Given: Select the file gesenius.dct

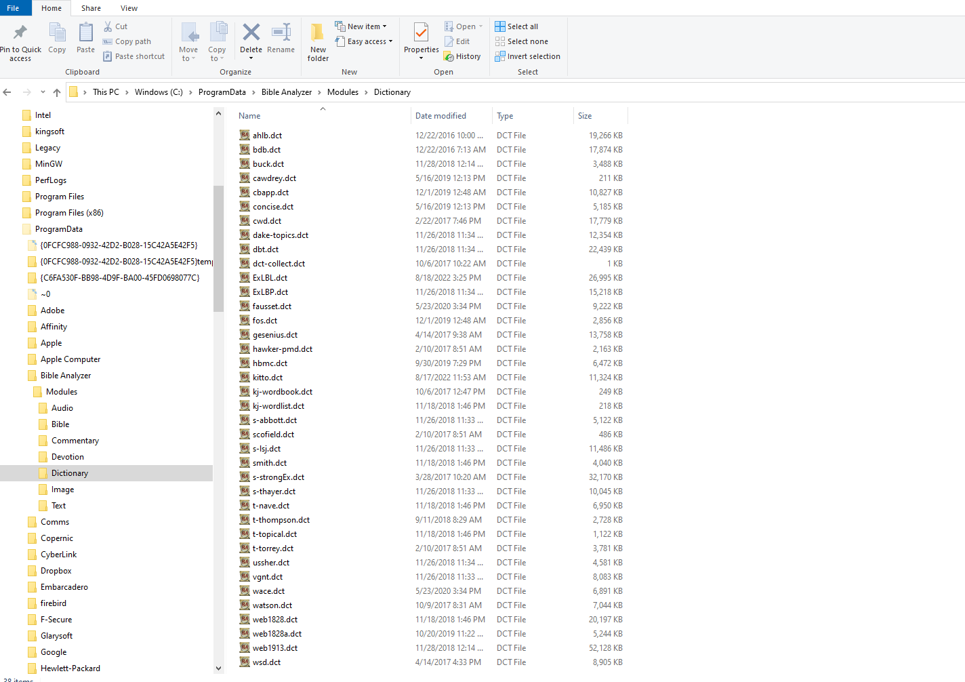Looking at the screenshot, I should click(x=275, y=335).
